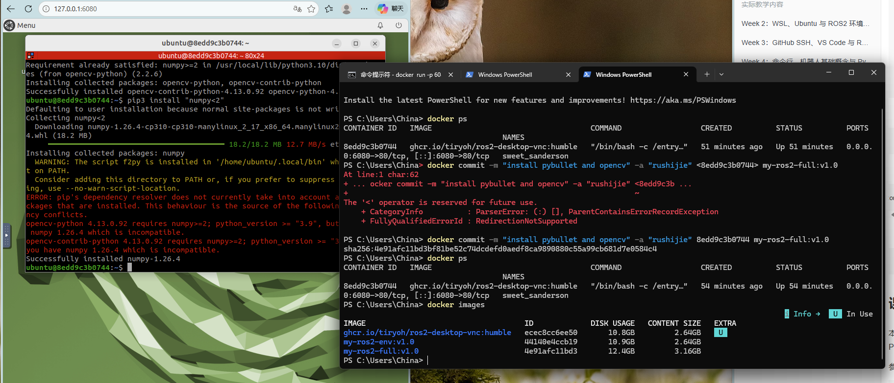The image size is (894, 383).
Task: Close the 命令提示符 docker run tab
Action: pos(450,75)
